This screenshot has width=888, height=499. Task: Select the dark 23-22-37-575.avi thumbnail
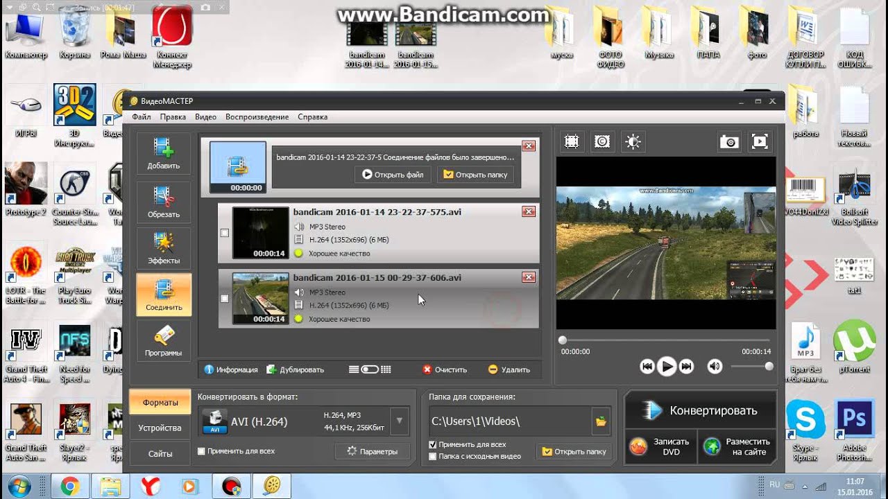click(260, 233)
